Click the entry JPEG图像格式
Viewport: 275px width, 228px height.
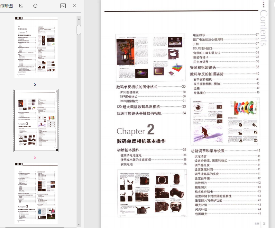click(129, 92)
